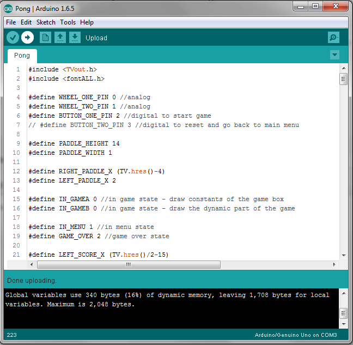Open the tab options dropdown arrow
The image size is (353, 345).
click(334, 55)
